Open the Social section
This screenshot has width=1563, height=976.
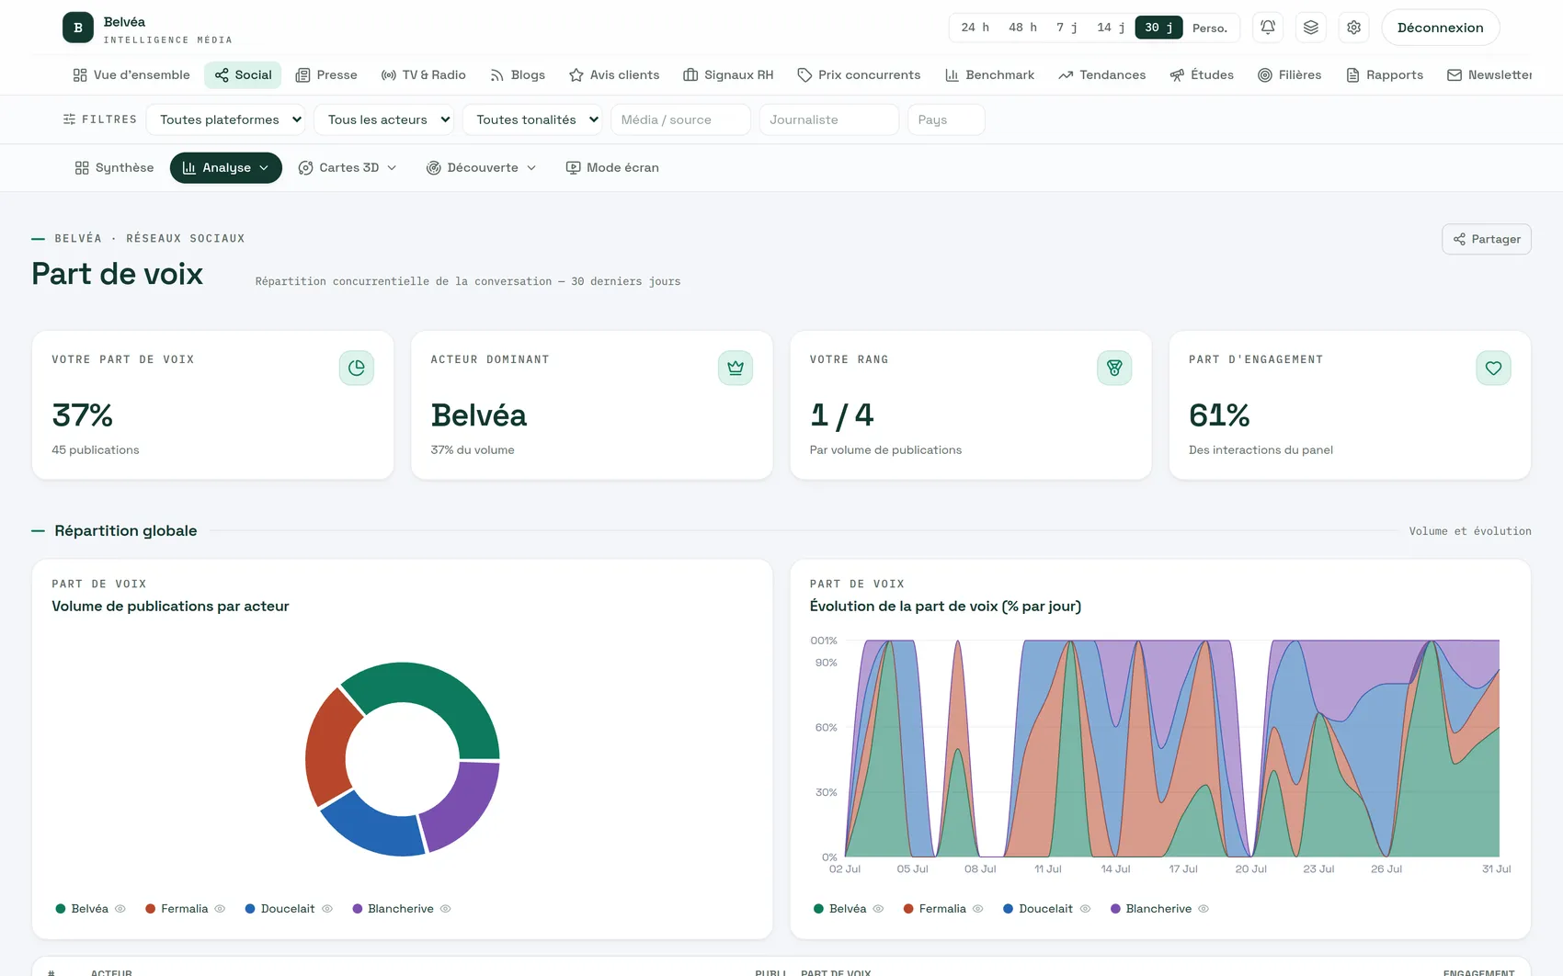(244, 74)
